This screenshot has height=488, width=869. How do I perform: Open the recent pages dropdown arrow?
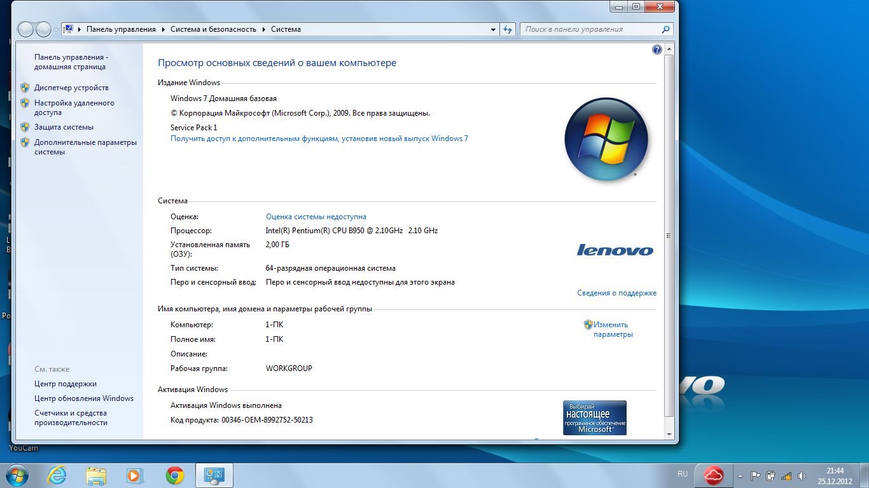point(56,30)
